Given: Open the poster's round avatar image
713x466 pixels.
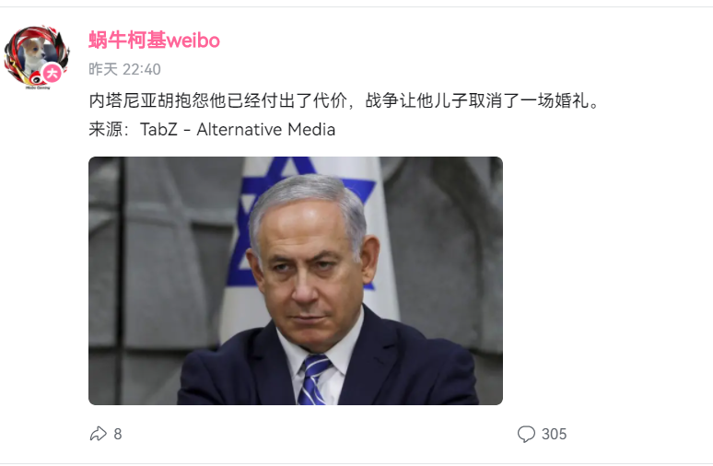Looking at the screenshot, I should pos(37,57).
